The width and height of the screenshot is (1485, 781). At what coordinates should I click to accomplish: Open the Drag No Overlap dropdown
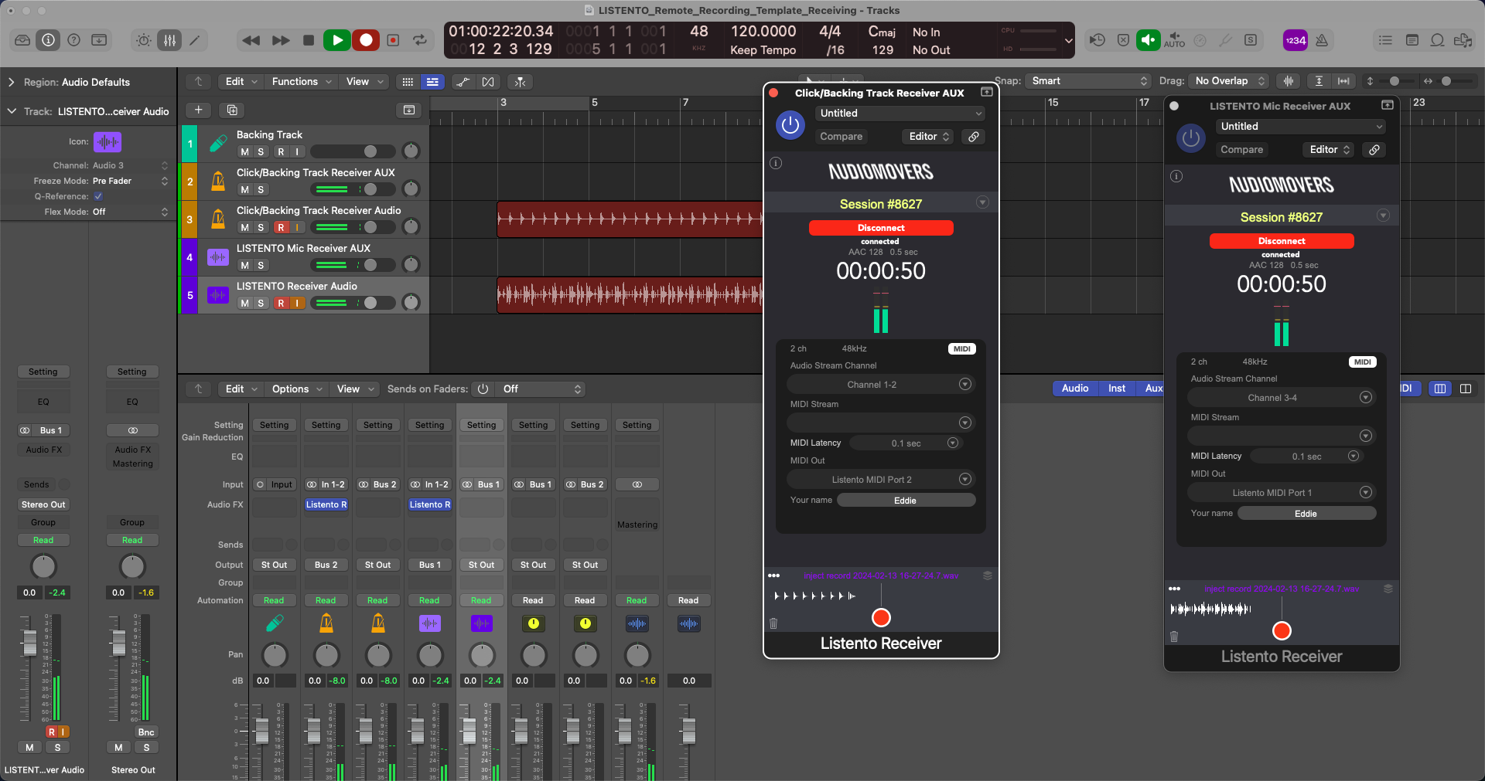coord(1230,81)
